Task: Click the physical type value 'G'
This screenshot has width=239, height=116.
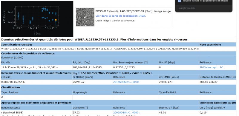Action: click(x=2, y=97)
